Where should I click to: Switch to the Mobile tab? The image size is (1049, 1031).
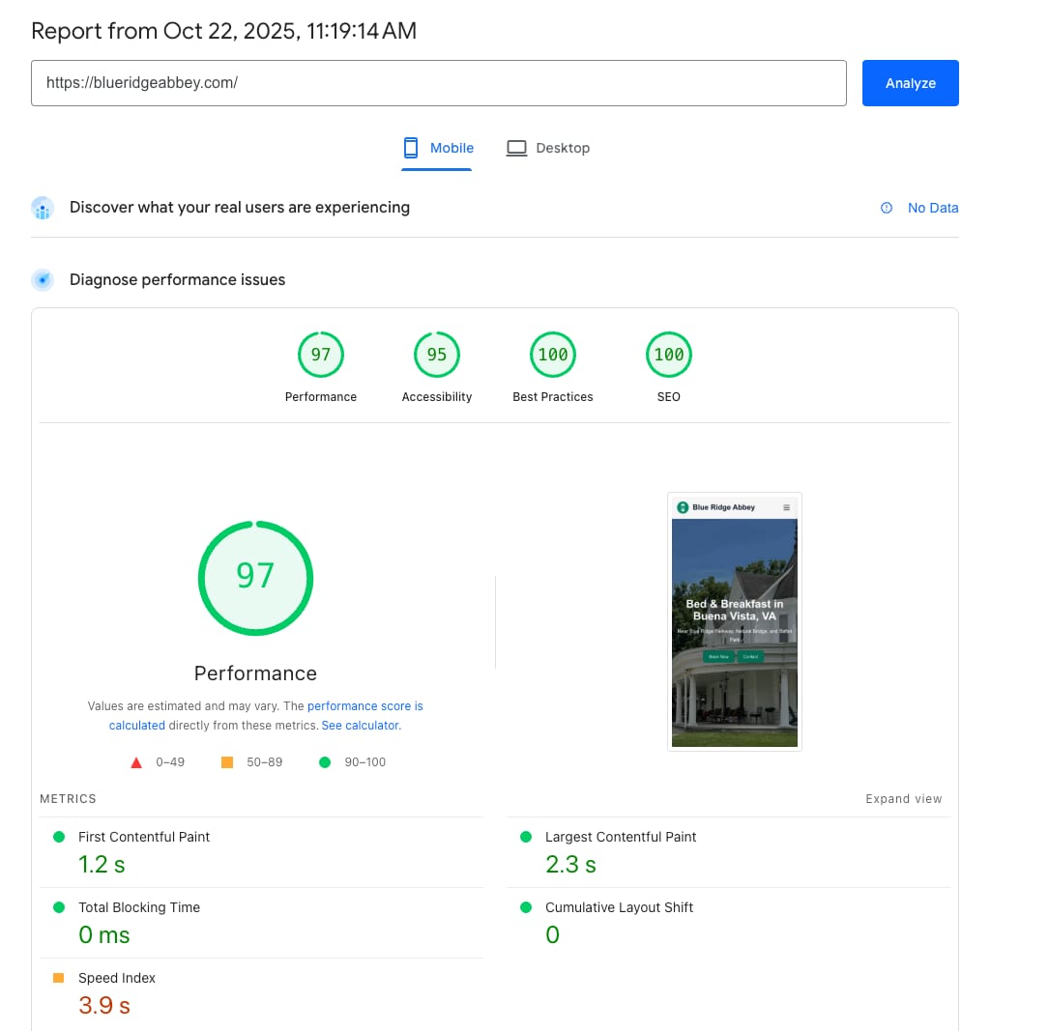coord(438,148)
